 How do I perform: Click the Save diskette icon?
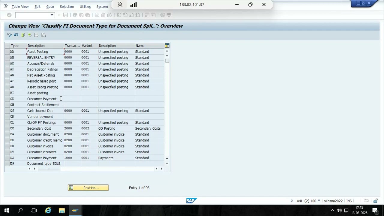[x=65, y=15]
